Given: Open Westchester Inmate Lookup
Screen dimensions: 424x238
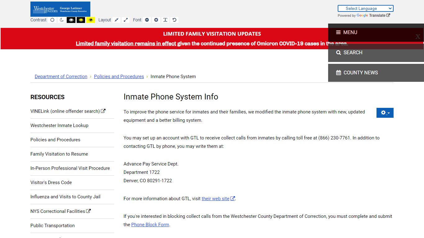Looking at the screenshot, I should point(59,126).
